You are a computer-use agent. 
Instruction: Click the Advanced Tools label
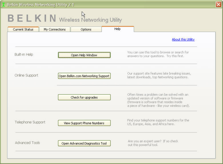point(28,143)
